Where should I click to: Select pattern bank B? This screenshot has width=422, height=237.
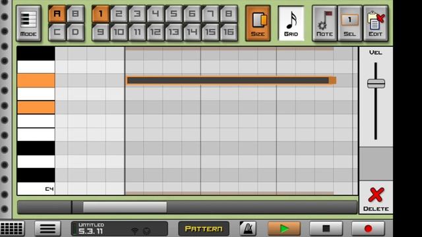(x=75, y=14)
